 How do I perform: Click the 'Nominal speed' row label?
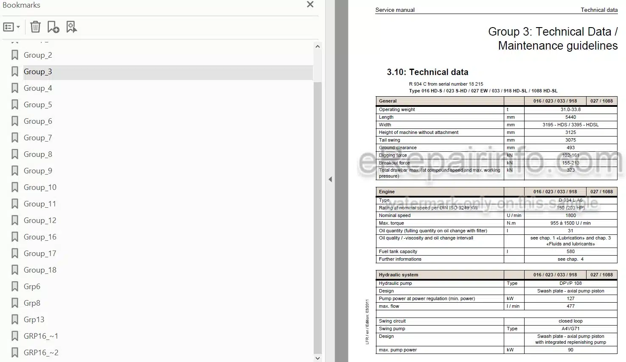click(x=395, y=215)
